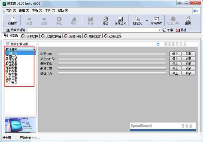Click the 硅谷动力 progress bar
Viewport: 203px width, 142px height.
[112, 73]
